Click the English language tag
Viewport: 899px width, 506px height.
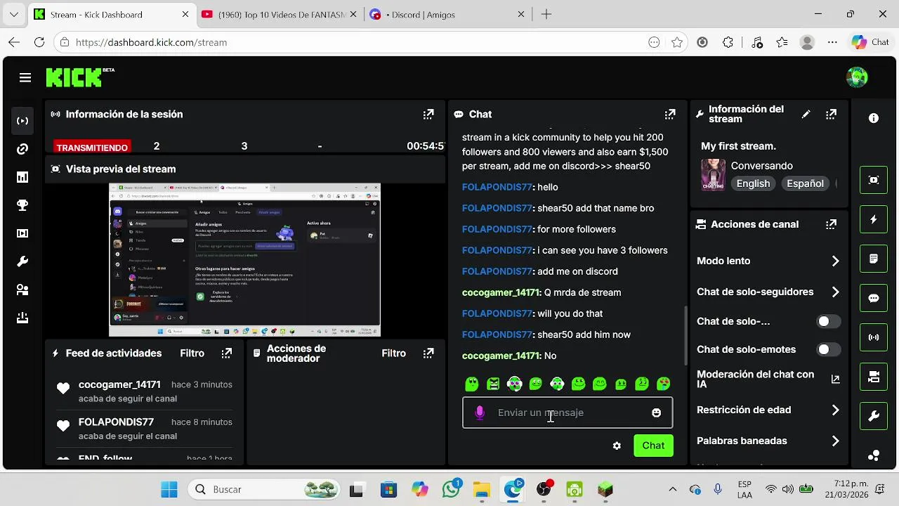tap(753, 183)
